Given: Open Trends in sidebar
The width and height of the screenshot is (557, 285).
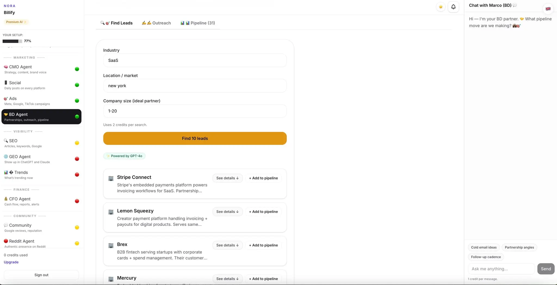Looking at the screenshot, I should point(41,175).
